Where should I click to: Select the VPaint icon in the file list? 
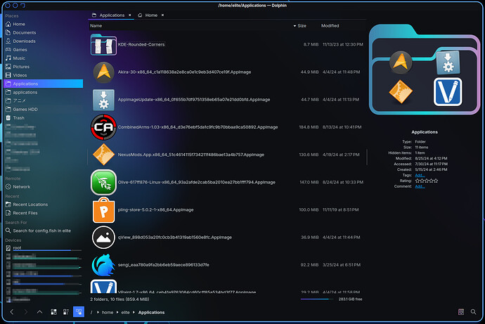tap(103, 287)
